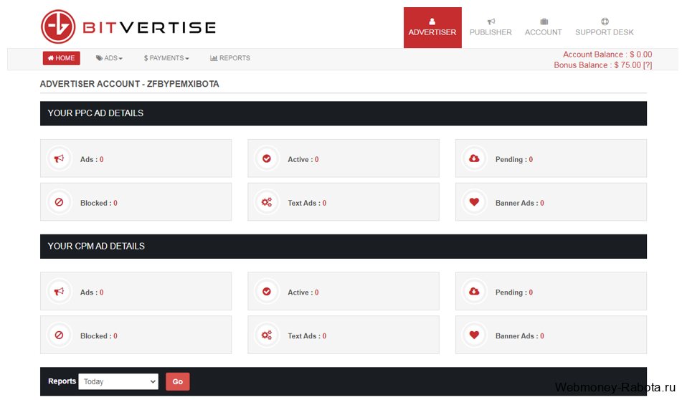Click the PPC Blocked ban icon
This screenshot has height=400, width=682.
(59, 202)
